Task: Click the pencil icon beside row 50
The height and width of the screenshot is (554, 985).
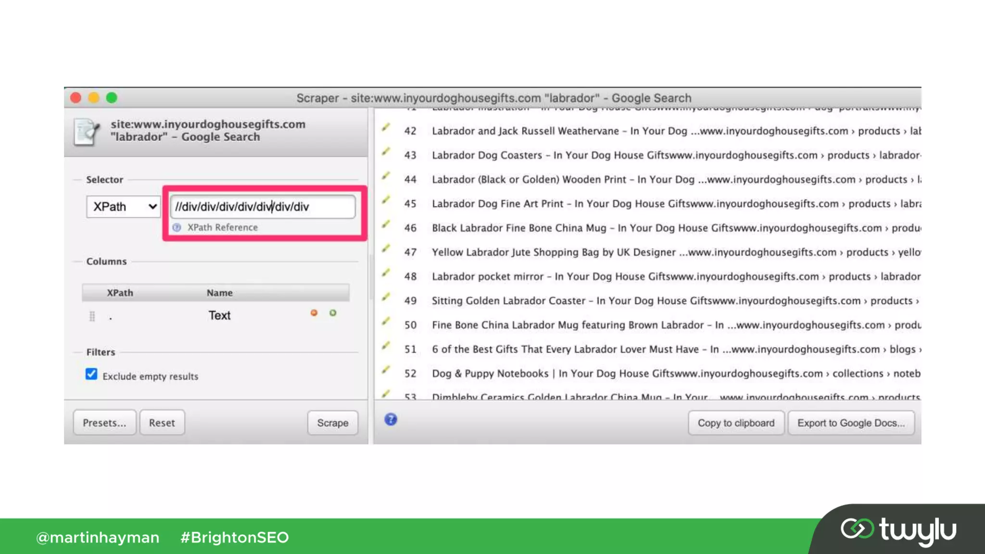Action: pyautogui.click(x=386, y=321)
